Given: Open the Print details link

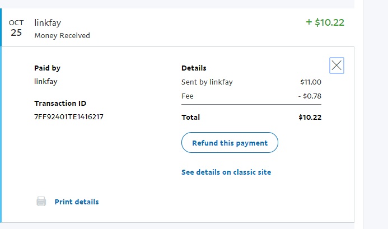Looking at the screenshot, I should [x=76, y=202].
